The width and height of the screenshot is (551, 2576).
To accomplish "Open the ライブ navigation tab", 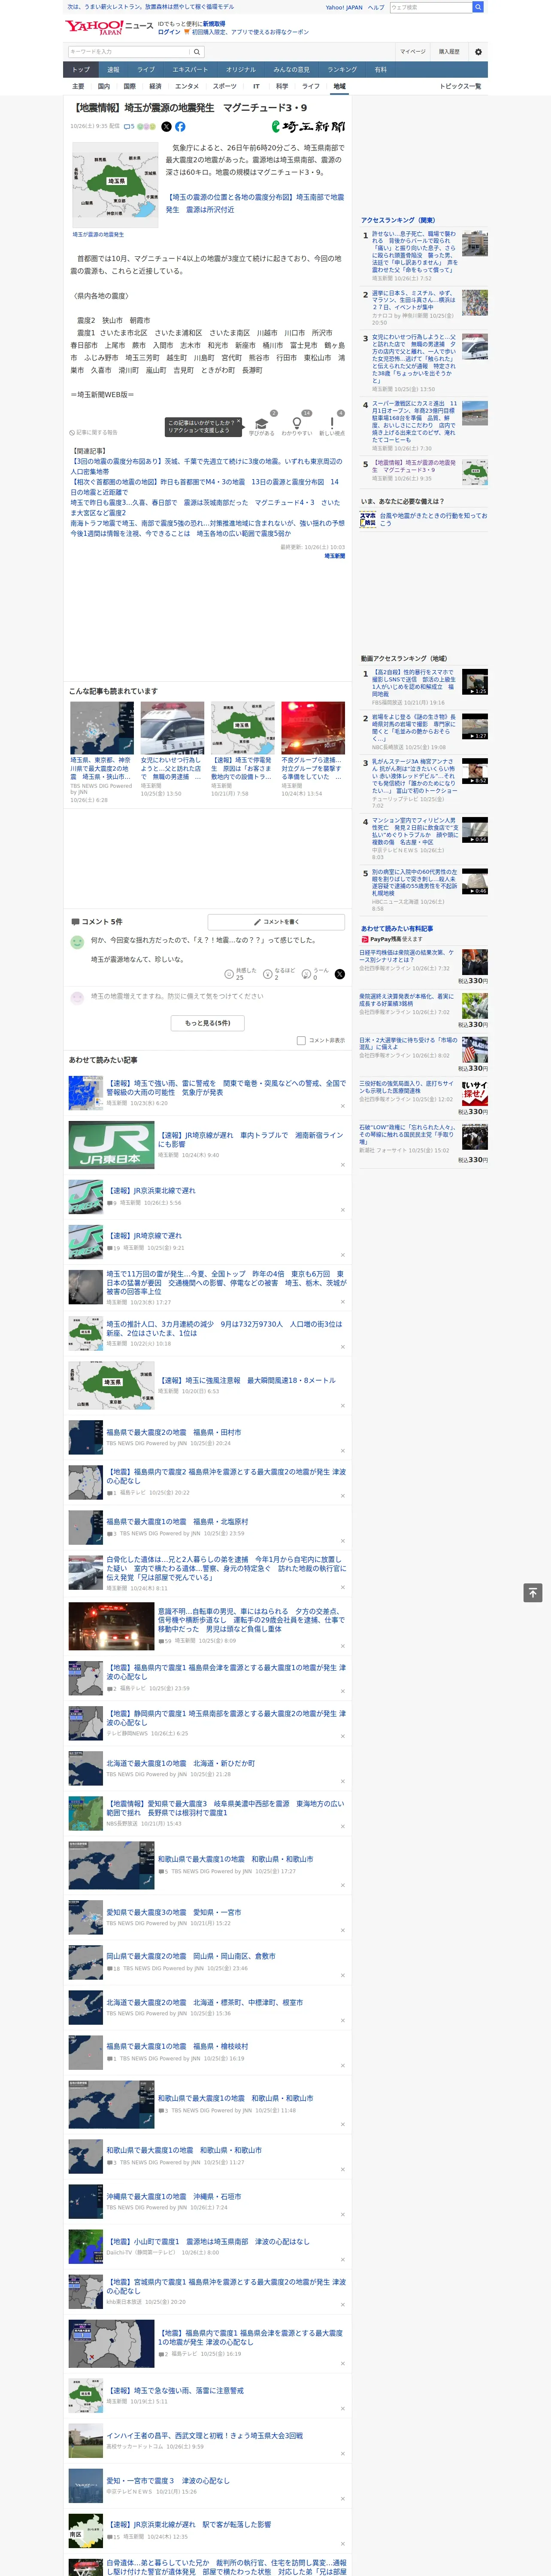I will pyautogui.click(x=146, y=70).
